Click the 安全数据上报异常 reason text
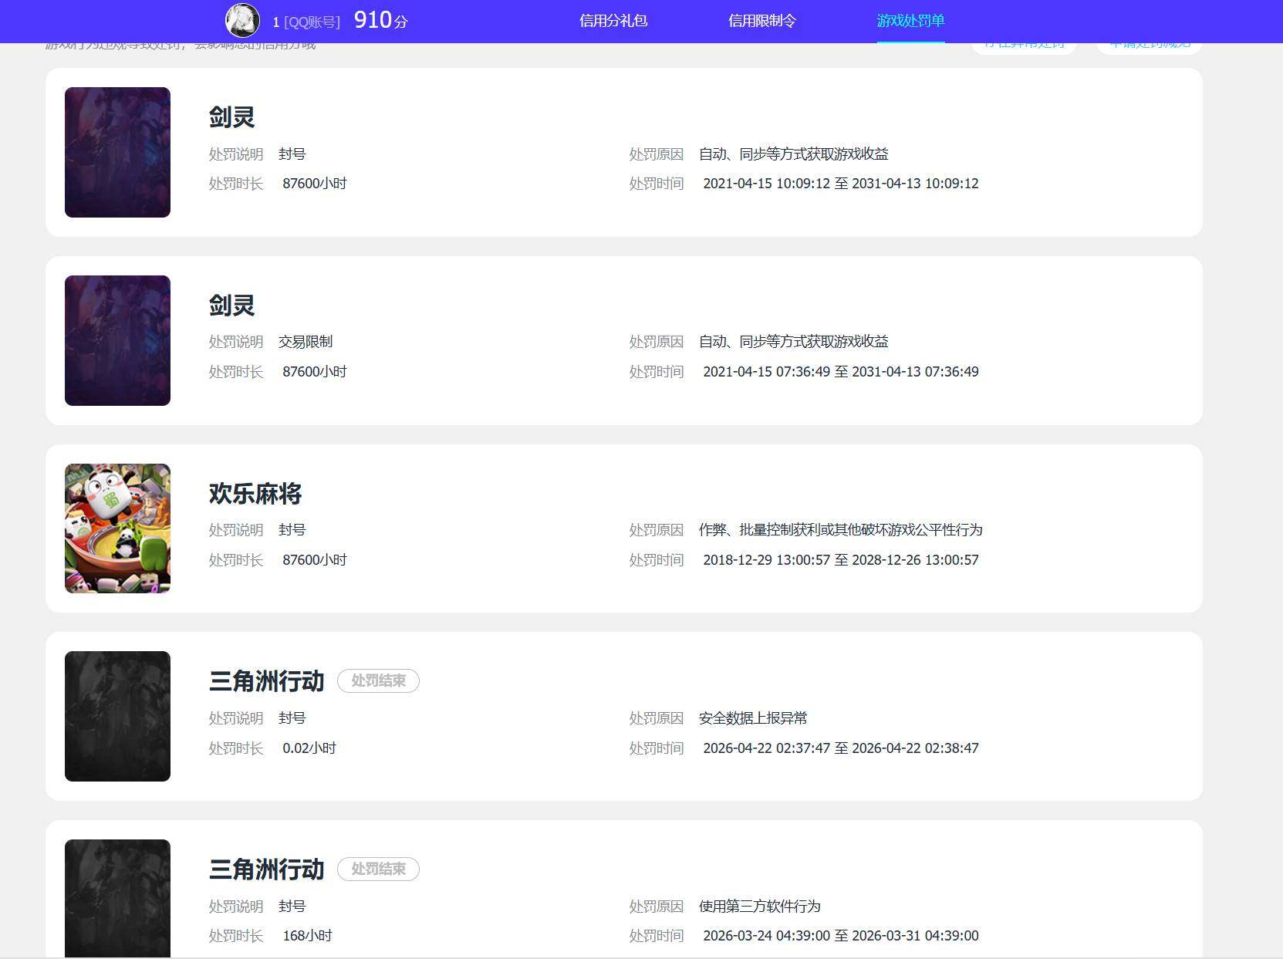Screen dimensions: 1283x959 coord(753,718)
